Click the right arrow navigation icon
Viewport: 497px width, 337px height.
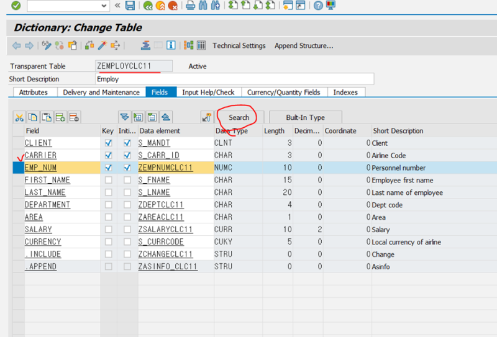[x=29, y=45]
